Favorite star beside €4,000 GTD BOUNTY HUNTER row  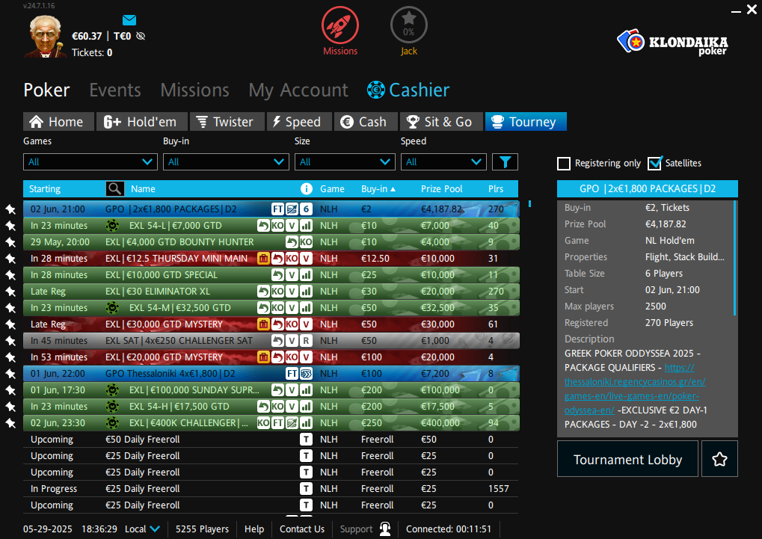(10, 242)
